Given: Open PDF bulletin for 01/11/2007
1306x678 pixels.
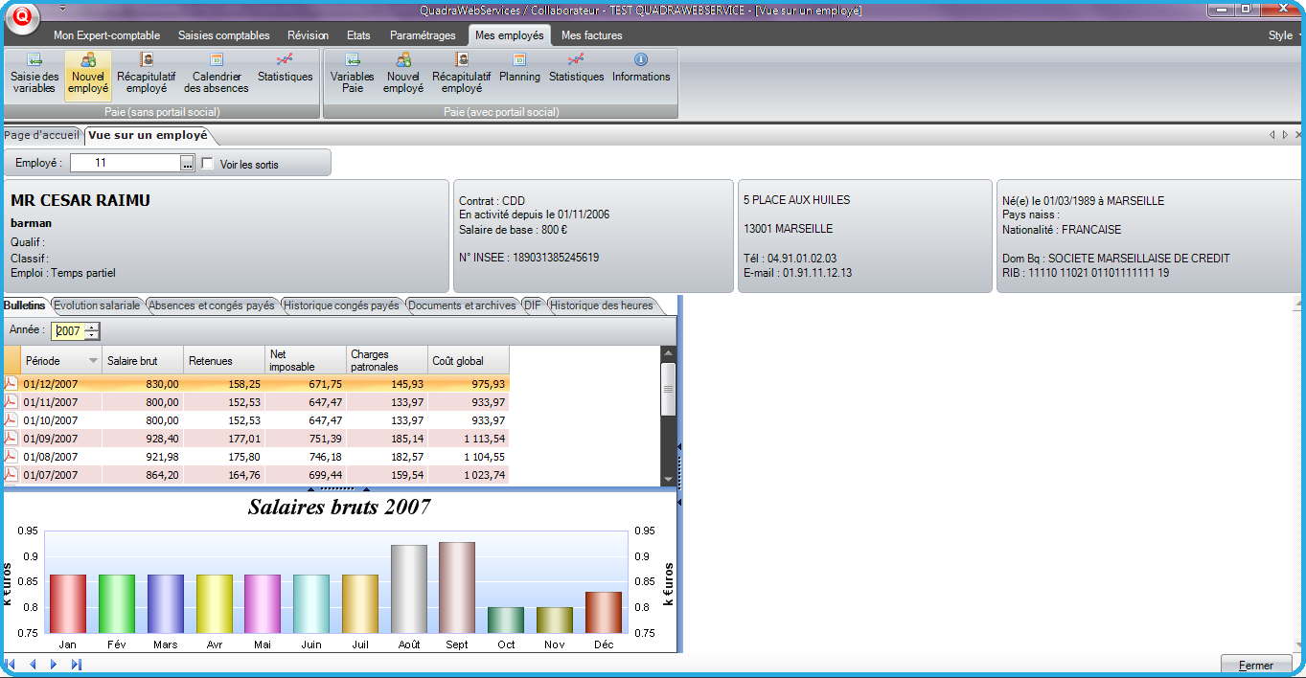Looking at the screenshot, I should 11,401.
